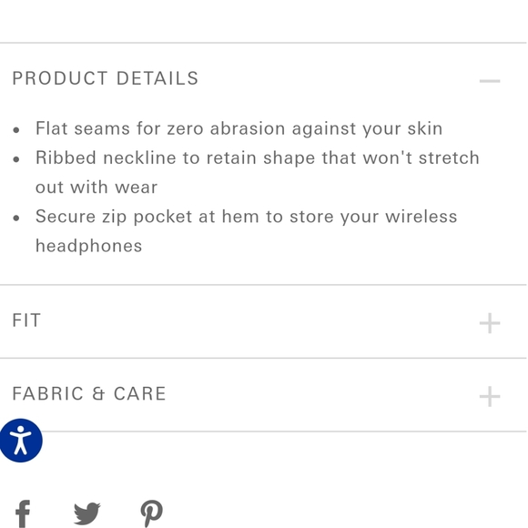The height and width of the screenshot is (528, 528).
Task: Share this product on Twitter
Action: pyautogui.click(x=86, y=513)
